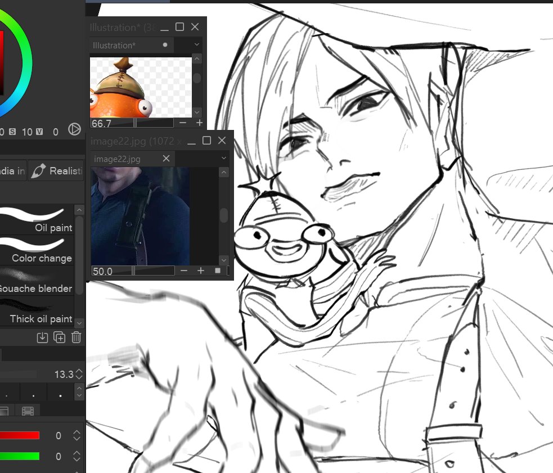
Task: Adjust the green color slider
Action: pos(19,456)
